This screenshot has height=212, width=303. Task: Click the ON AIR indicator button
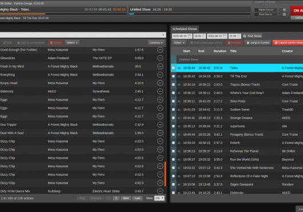297,11
